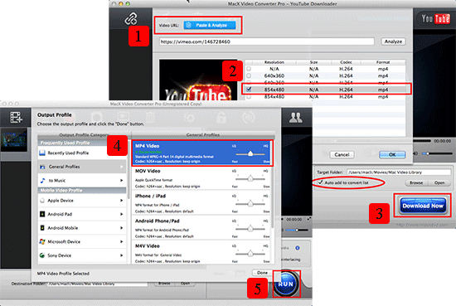Click the Recently Used Profile icon
The width and height of the screenshot is (456, 306).
(42, 153)
